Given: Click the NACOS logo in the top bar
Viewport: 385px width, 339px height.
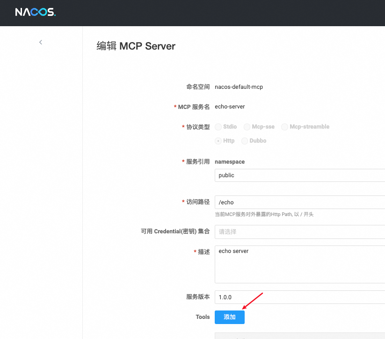Looking at the screenshot, I should [x=35, y=12].
